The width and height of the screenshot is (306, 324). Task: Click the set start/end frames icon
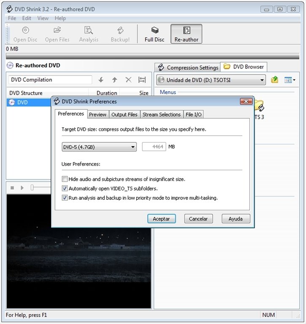click(x=142, y=80)
